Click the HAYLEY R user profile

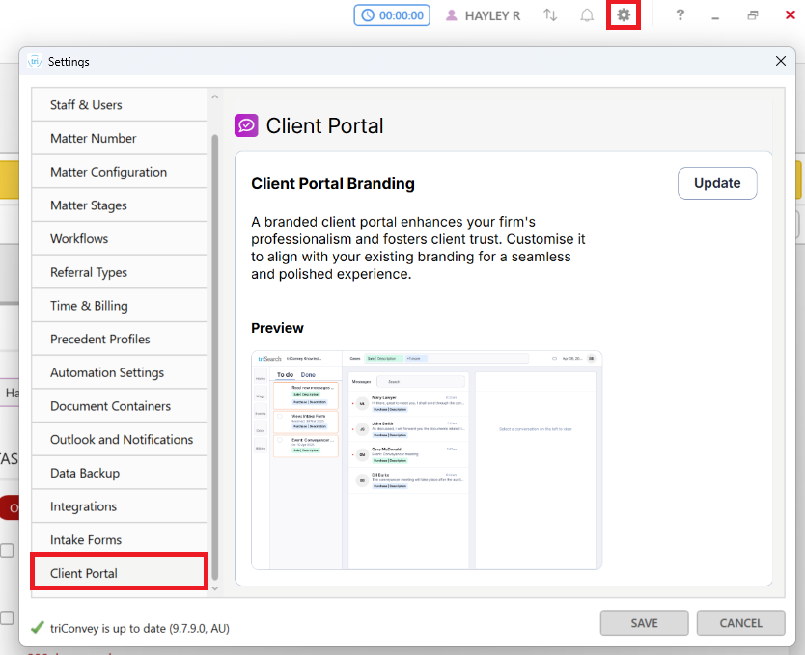tap(483, 15)
